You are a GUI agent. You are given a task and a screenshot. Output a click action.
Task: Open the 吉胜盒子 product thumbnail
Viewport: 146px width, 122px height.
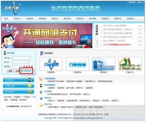coord(104,64)
